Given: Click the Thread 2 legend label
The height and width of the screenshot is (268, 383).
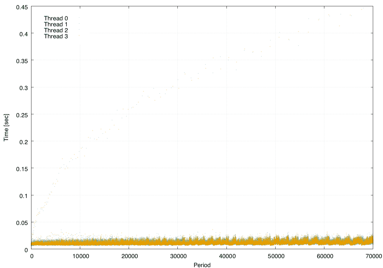Looking at the screenshot, I should tap(56, 30).
